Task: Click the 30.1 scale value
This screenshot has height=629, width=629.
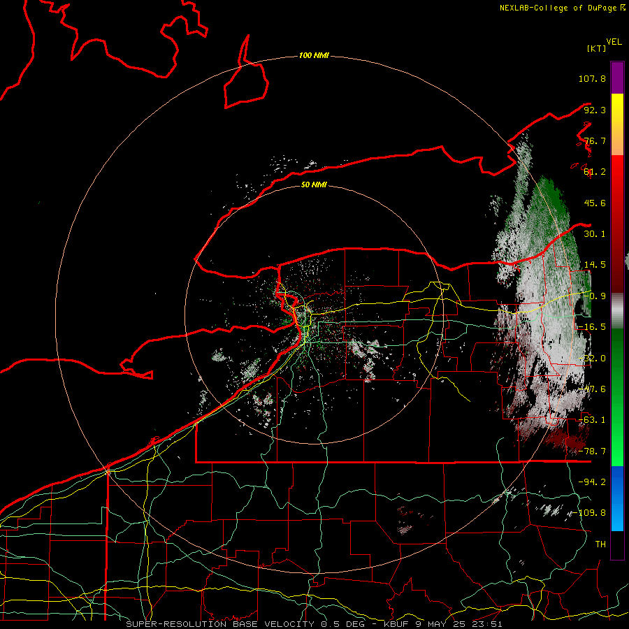Action: click(595, 234)
